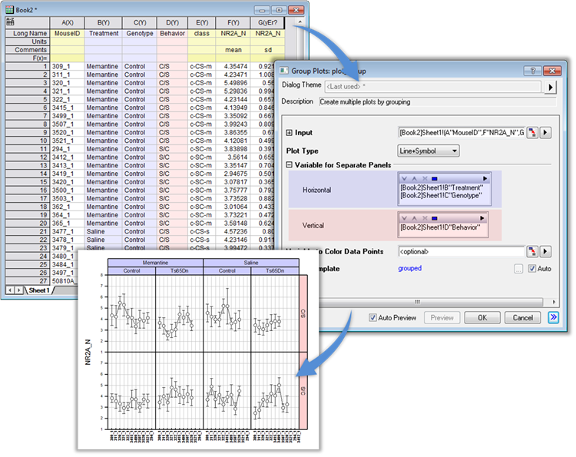Click the dialog horizontal scrollbar
The height and width of the screenshot is (457, 576).
(x=419, y=302)
